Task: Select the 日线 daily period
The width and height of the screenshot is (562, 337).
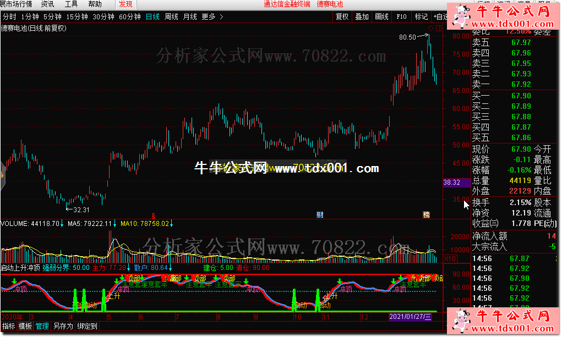Action: 152,17
